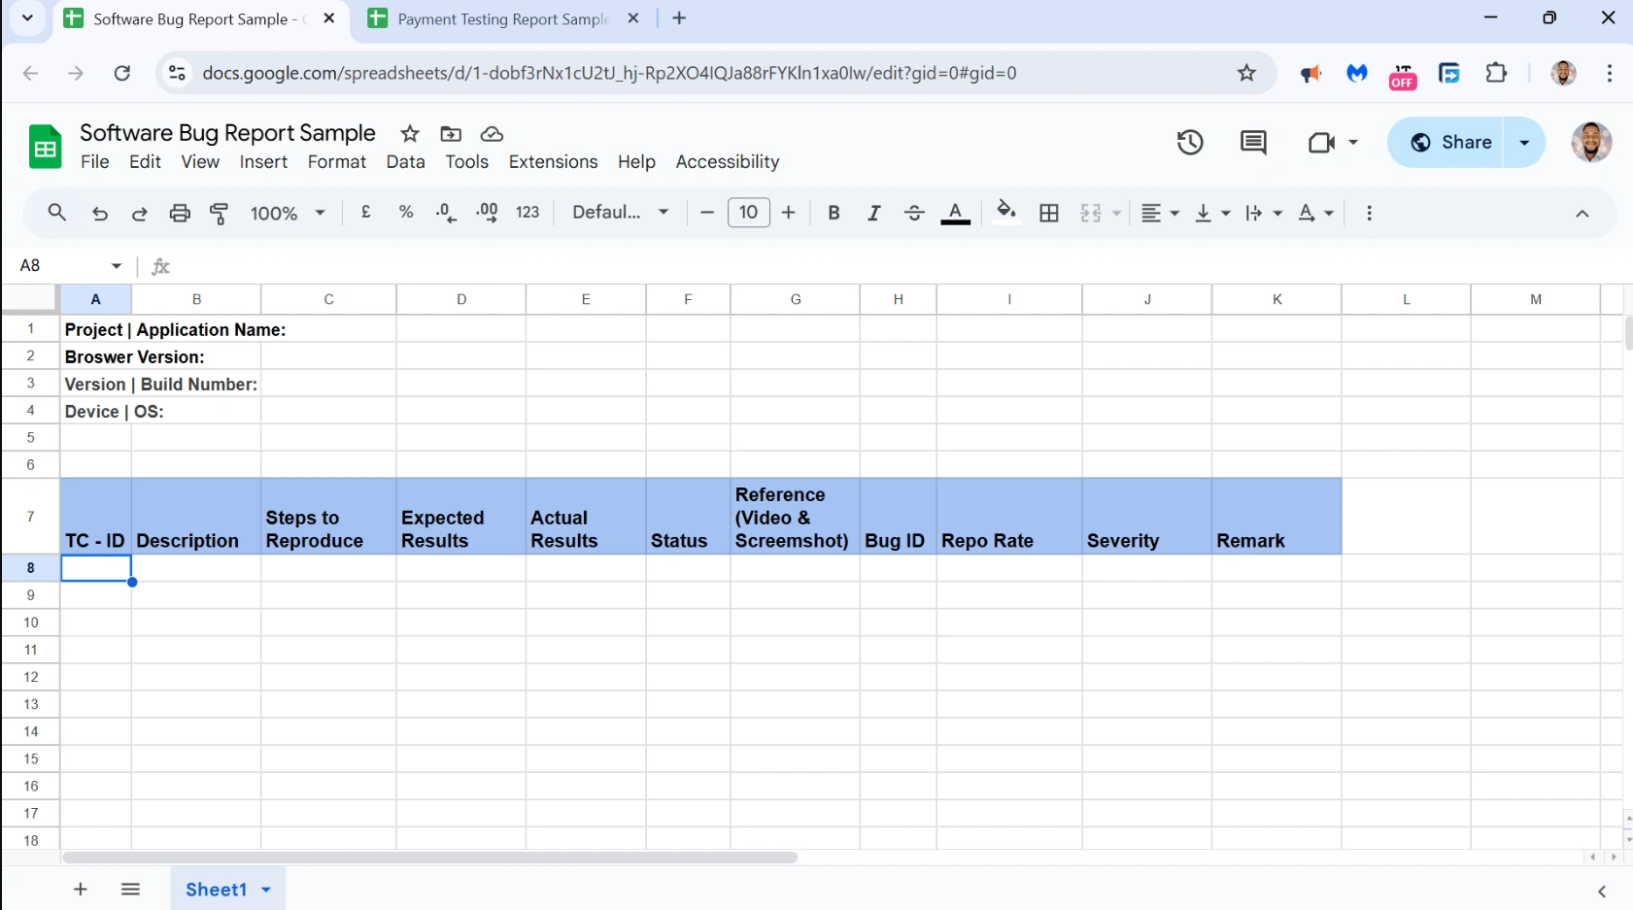Open the text rotation dropdown
The width and height of the screenshot is (1633, 910).
(1316, 213)
